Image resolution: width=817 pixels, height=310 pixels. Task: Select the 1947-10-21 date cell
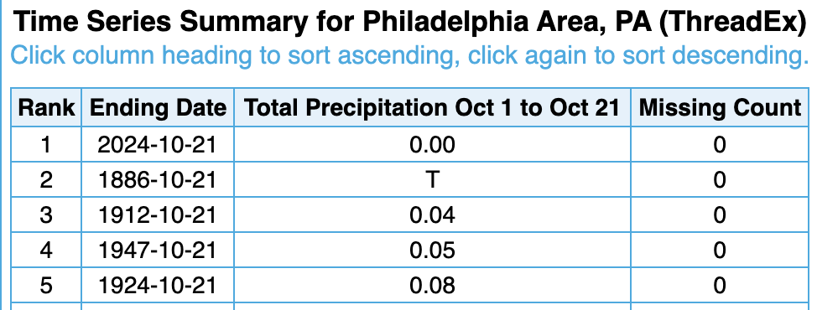coord(157,251)
